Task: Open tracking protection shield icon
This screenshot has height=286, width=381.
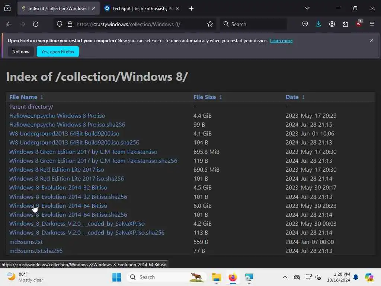Action: 60,24
